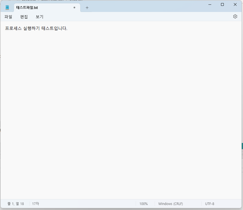Open Notepad settings gear
This screenshot has width=243, height=210.
point(235,16)
